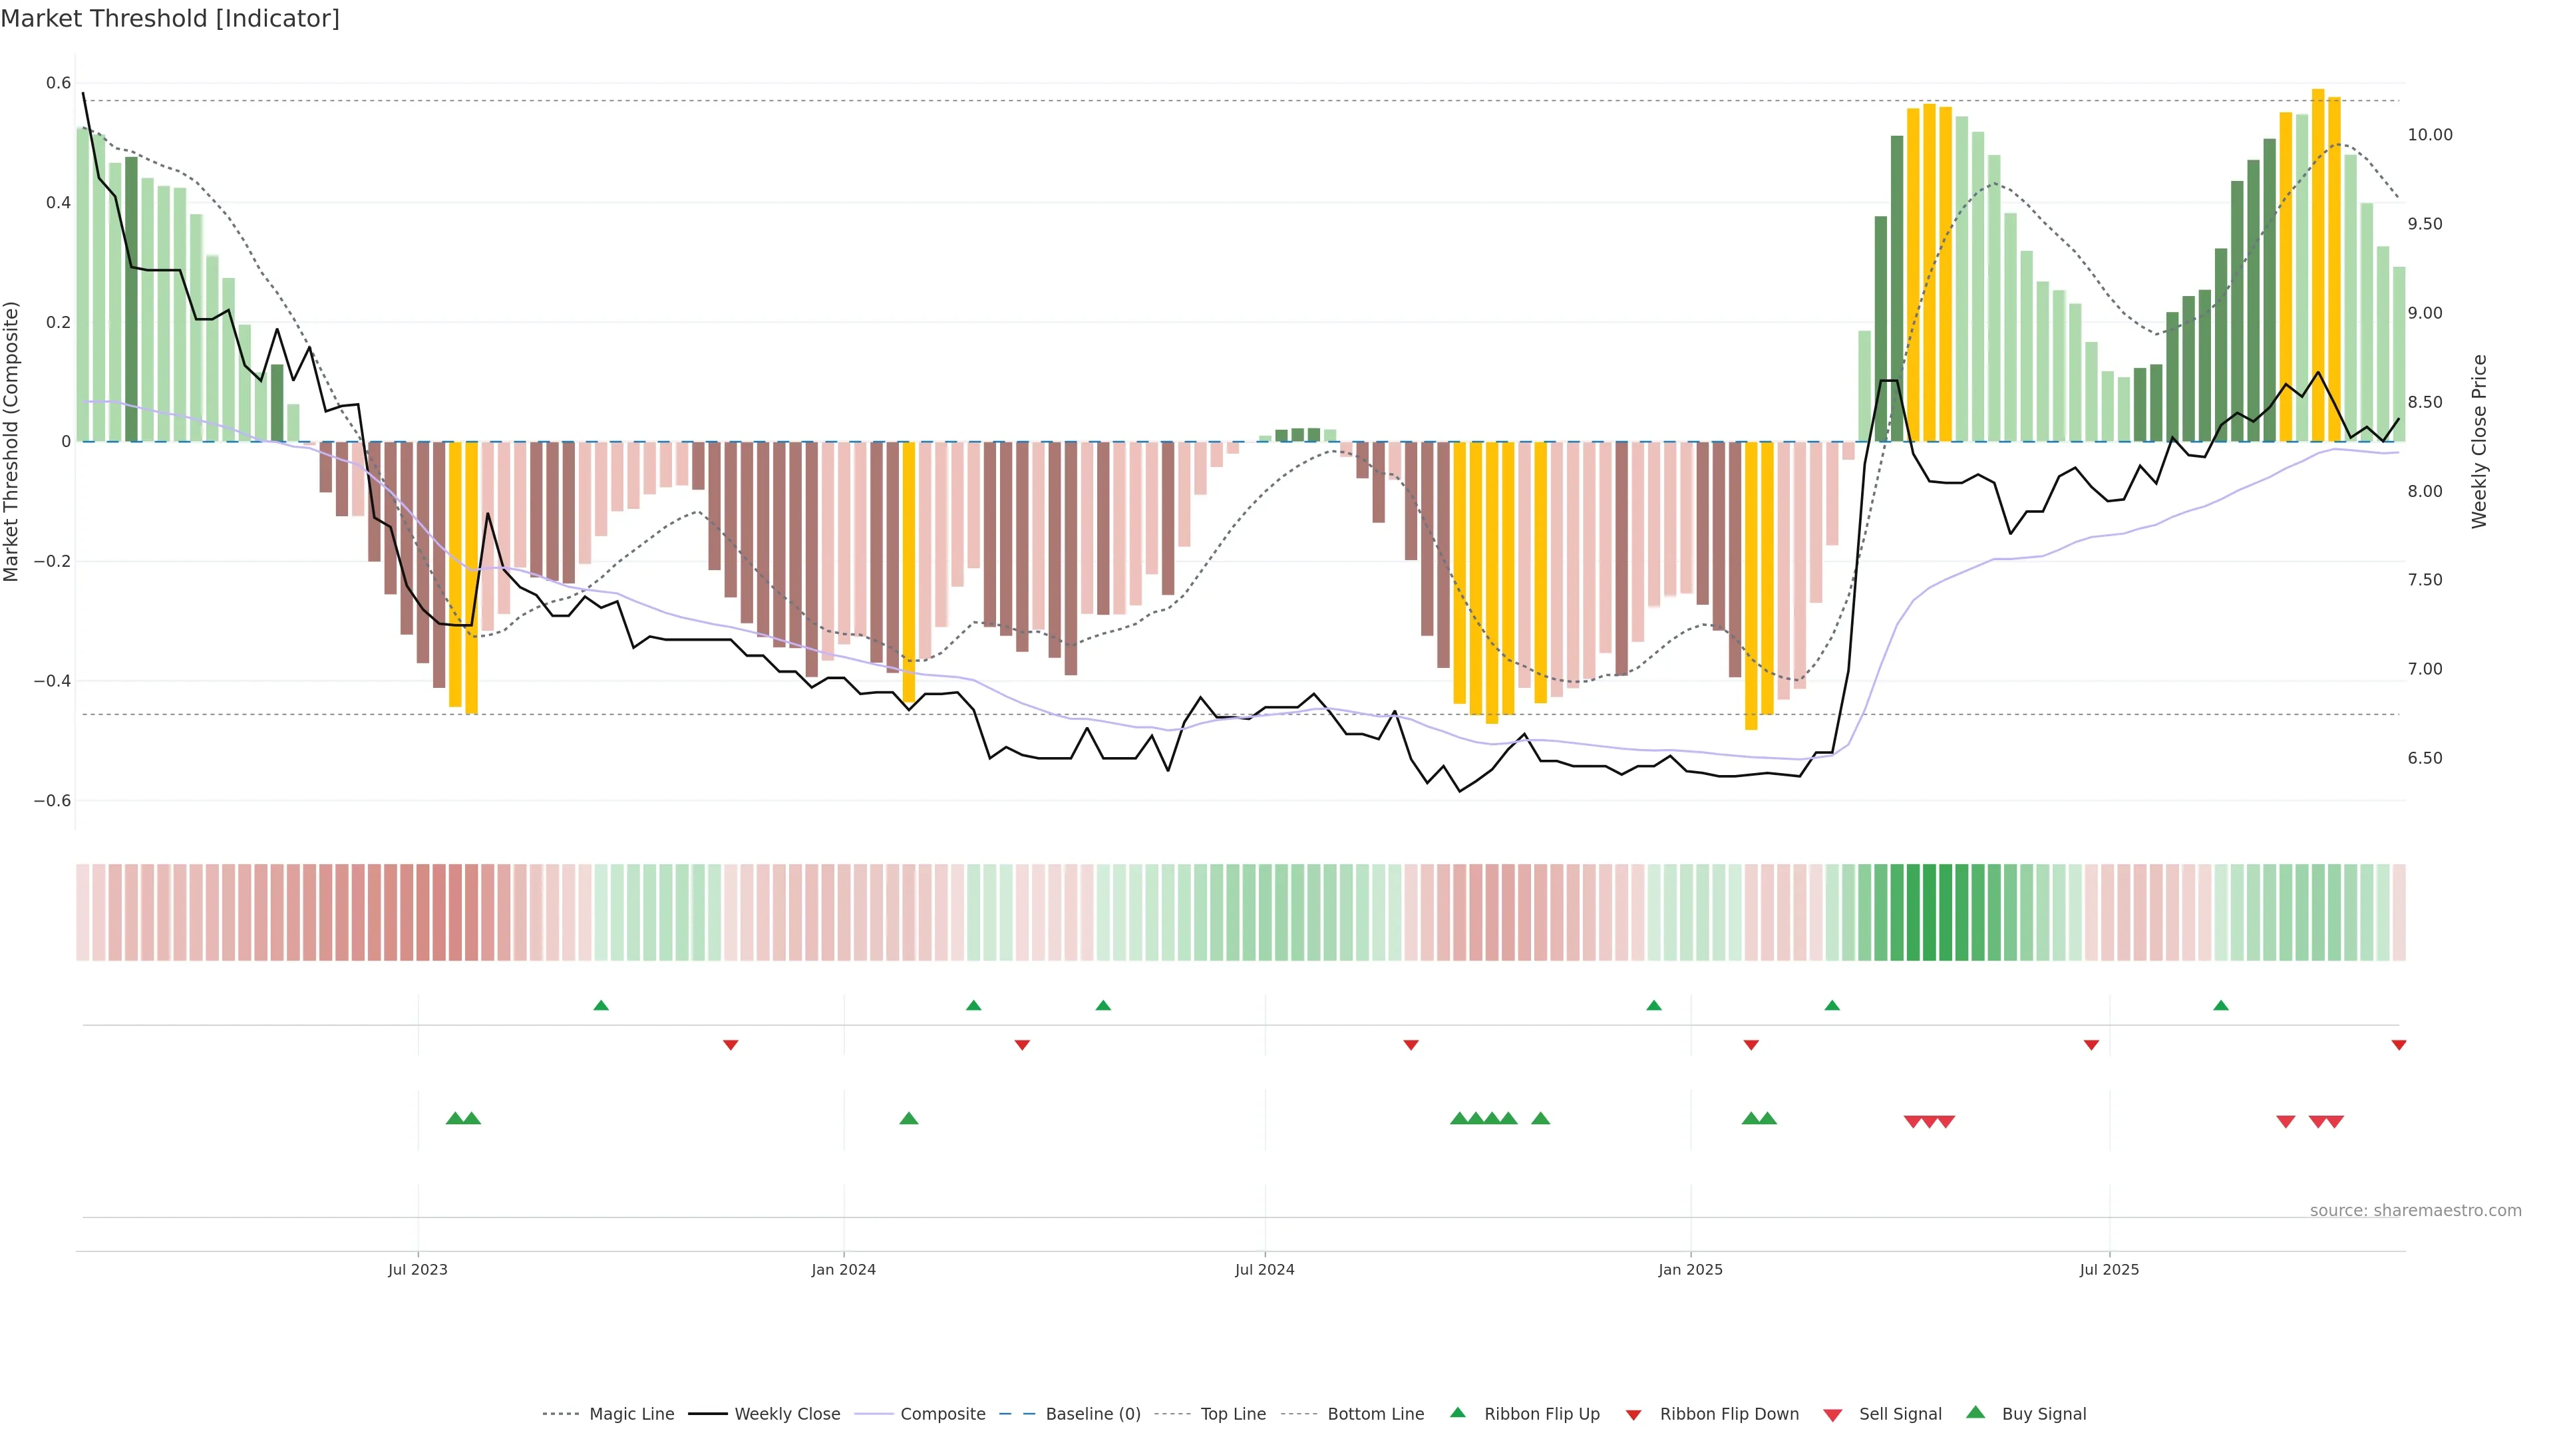
Task: Click the Market Threshold [Indicator] chart title
Action: coord(170,19)
